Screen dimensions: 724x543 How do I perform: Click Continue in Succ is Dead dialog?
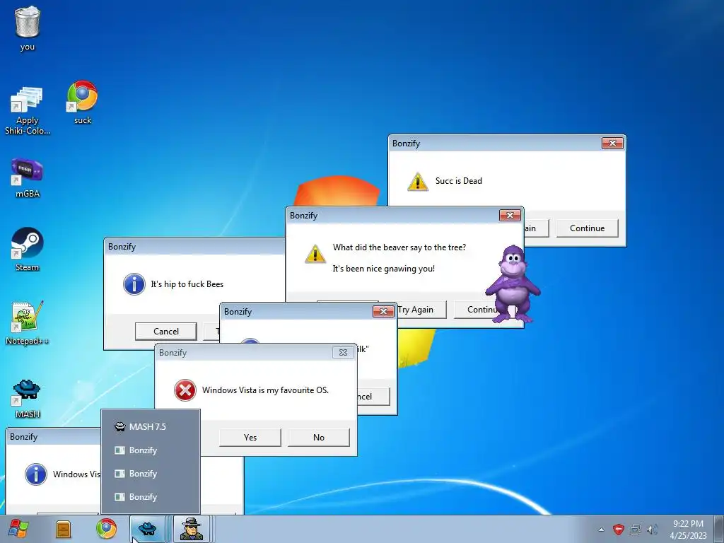click(x=587, y=228)
